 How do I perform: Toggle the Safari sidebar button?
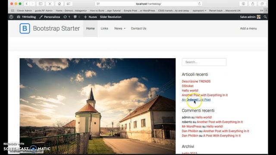(41, 4)
